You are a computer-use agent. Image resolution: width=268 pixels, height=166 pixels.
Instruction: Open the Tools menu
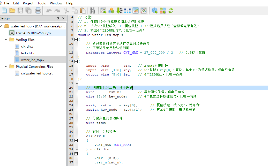[42, 3]
